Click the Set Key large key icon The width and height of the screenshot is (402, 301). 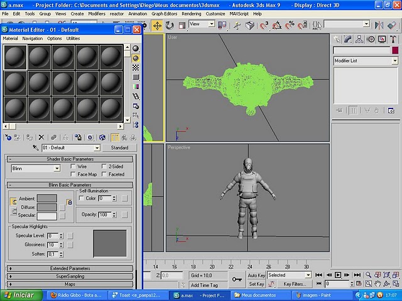(x=237, y=280)
